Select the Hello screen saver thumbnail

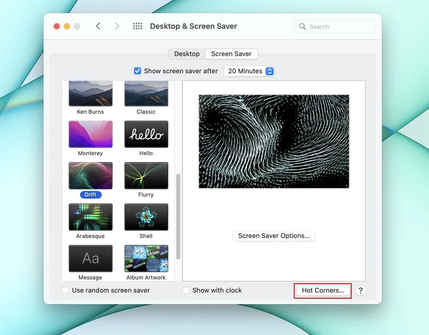coord(146,134)
